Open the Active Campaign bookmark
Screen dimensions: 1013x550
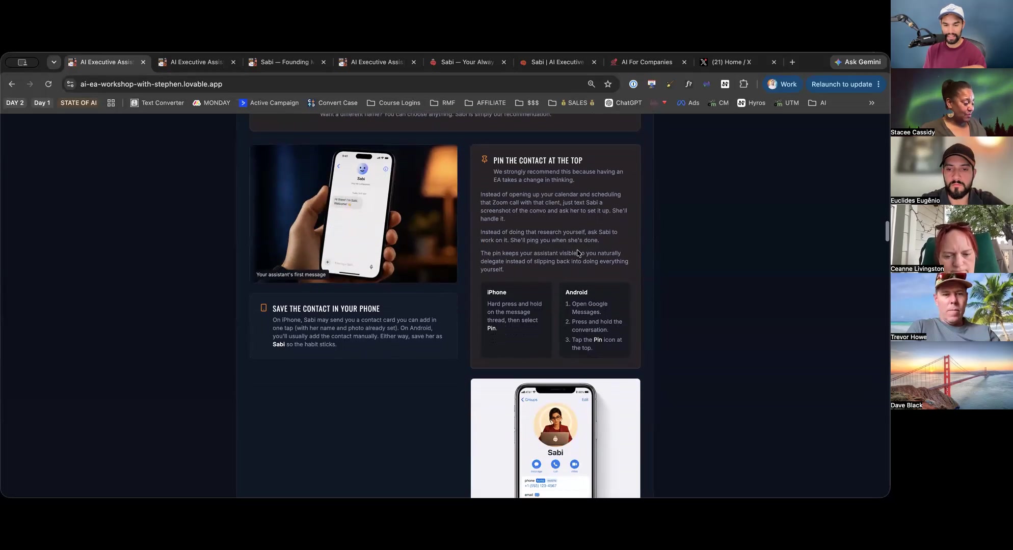[x=269, y=103]
